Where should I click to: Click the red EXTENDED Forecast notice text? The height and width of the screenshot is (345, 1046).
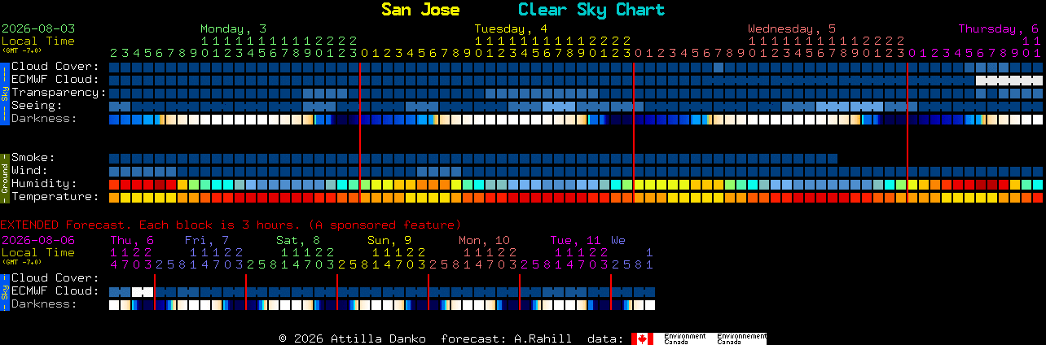(x=231, y=225)
